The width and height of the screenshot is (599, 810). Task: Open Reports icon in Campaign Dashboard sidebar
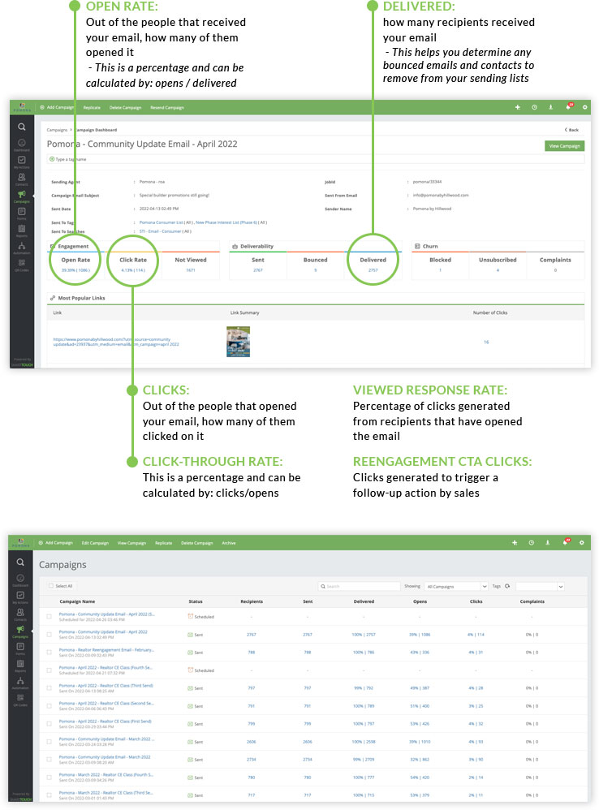22,228
